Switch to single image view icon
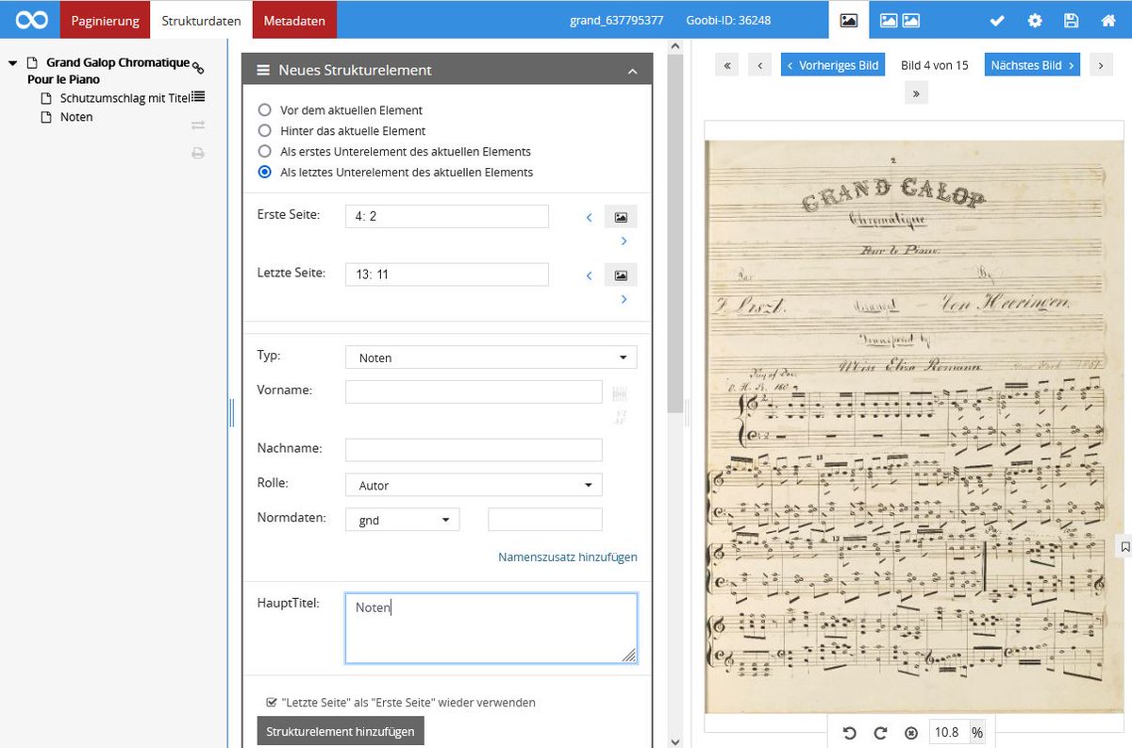The width and height of the screenshot is (1132, 748). pos(849,20)
